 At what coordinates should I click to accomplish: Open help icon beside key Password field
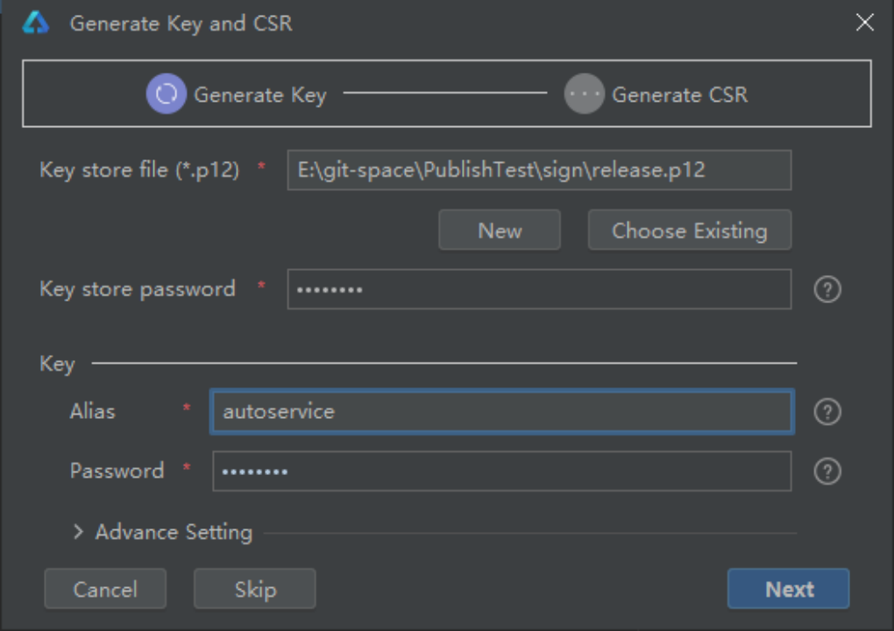tap(827, 471)
